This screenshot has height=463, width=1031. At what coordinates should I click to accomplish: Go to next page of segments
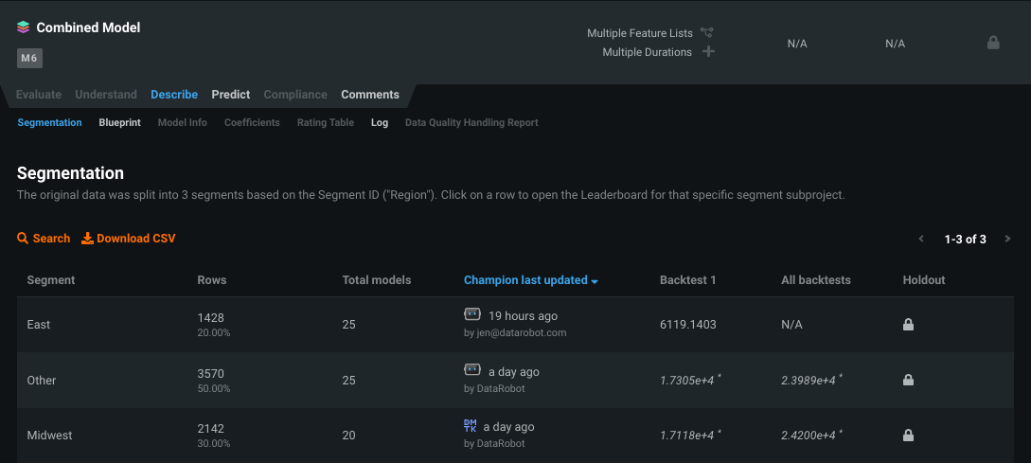[1007, 239]
